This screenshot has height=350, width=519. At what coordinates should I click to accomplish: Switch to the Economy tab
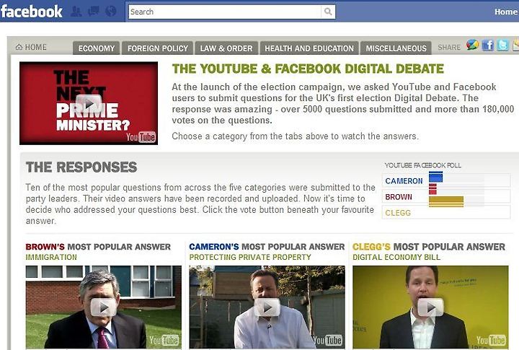(x=97, y=48)
